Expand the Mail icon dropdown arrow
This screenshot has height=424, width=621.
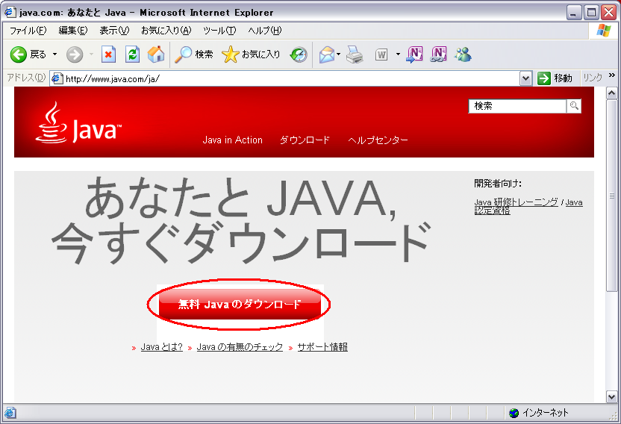339,54
